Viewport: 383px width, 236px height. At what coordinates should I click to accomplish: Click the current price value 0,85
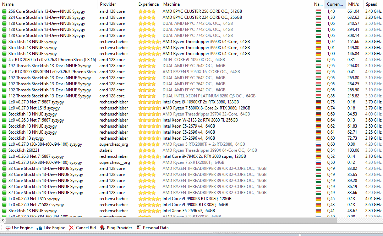tap(331, 96)
